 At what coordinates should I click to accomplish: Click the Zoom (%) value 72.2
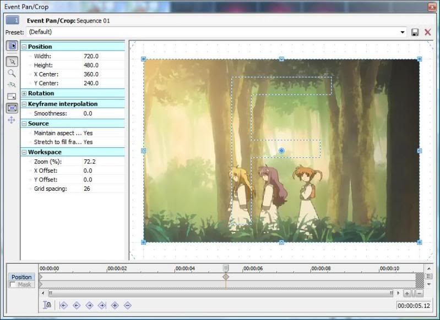(90, 162)
